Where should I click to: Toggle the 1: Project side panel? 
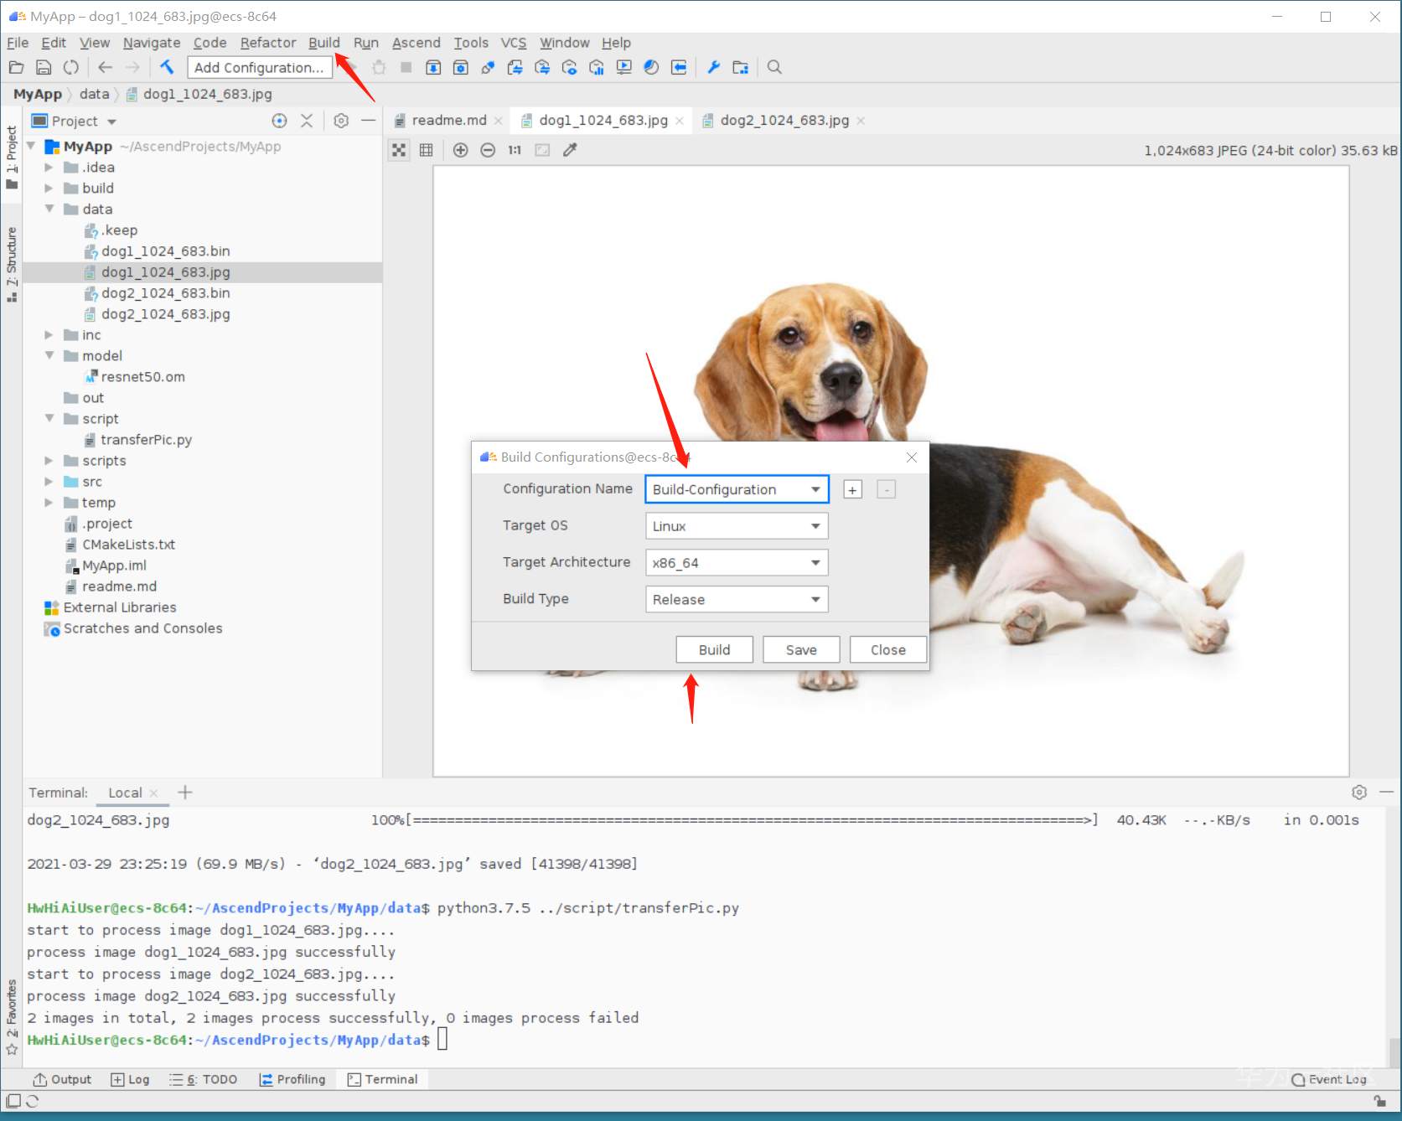tap(12, 158)
